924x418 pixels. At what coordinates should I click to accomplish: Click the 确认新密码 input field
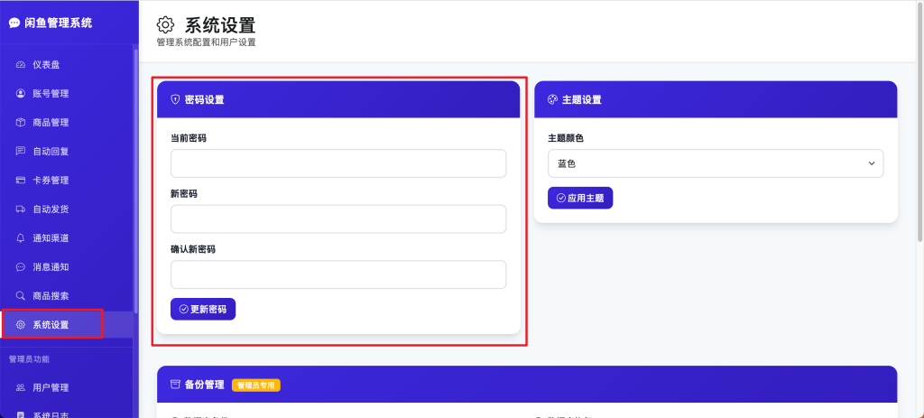tap(338, 275)
